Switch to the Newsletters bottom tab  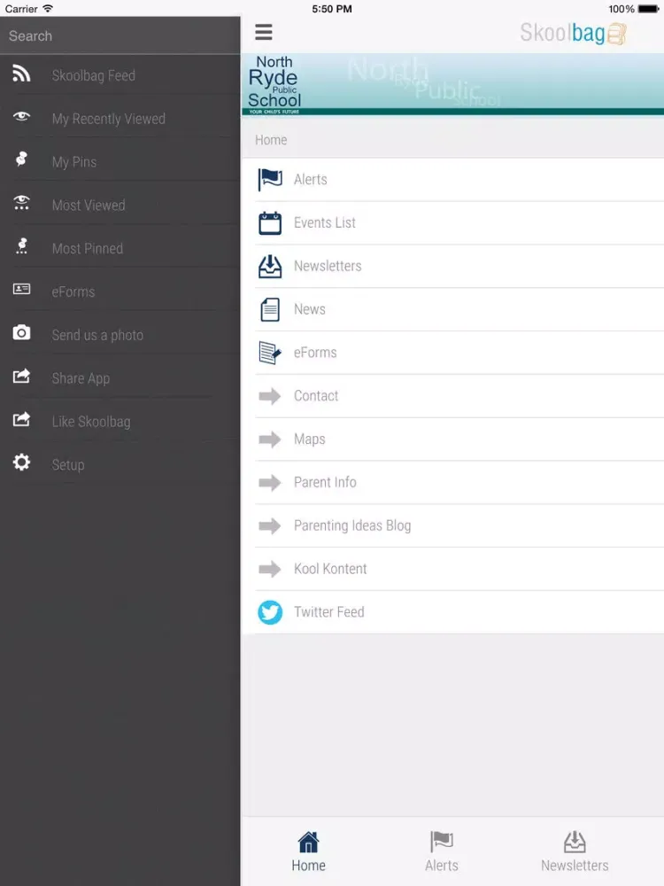point(575,851)
